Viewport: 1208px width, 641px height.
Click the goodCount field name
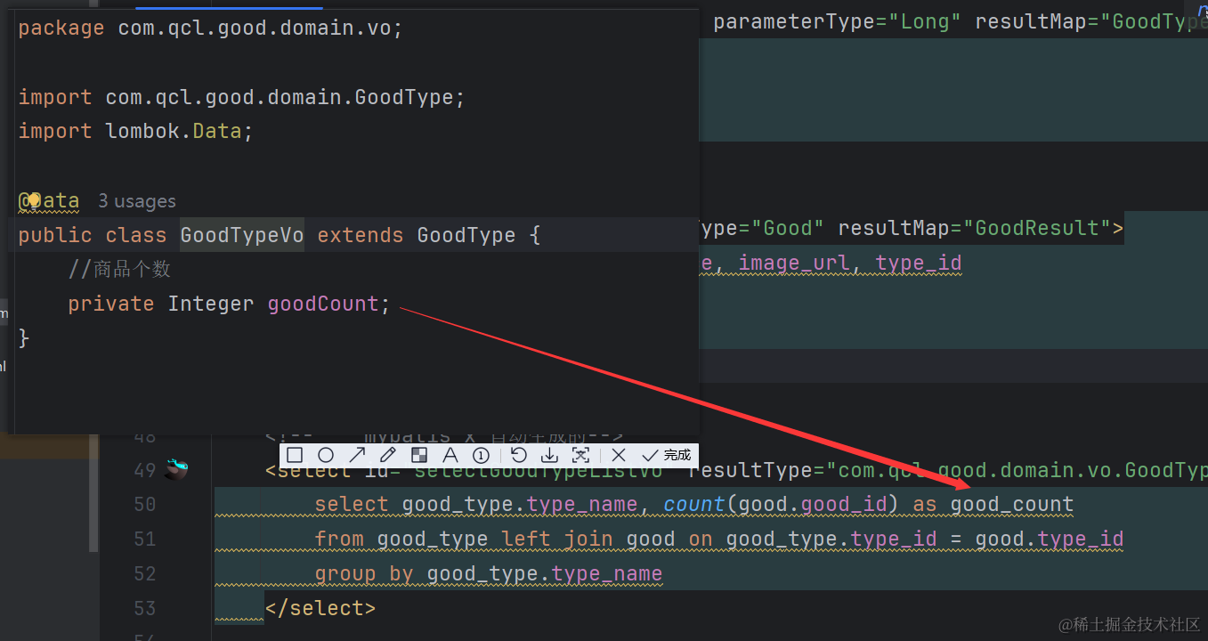(323, 304)
